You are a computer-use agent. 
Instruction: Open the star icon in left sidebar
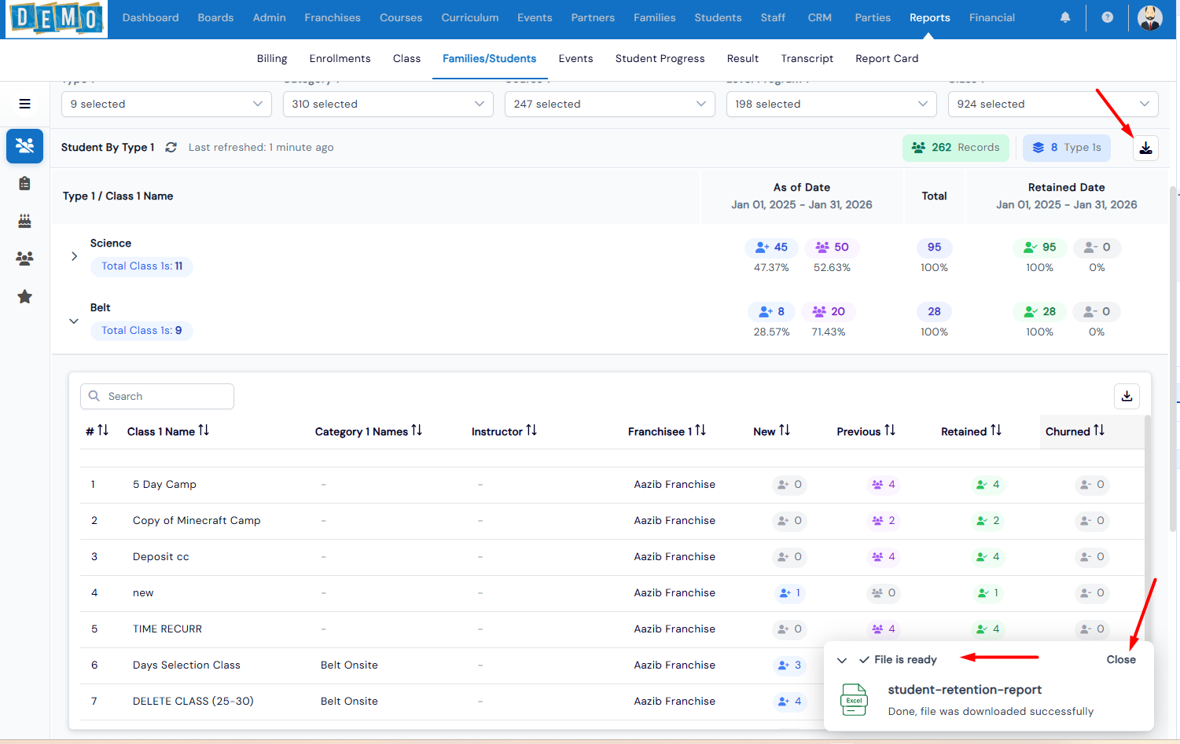[x=25, y=297]
